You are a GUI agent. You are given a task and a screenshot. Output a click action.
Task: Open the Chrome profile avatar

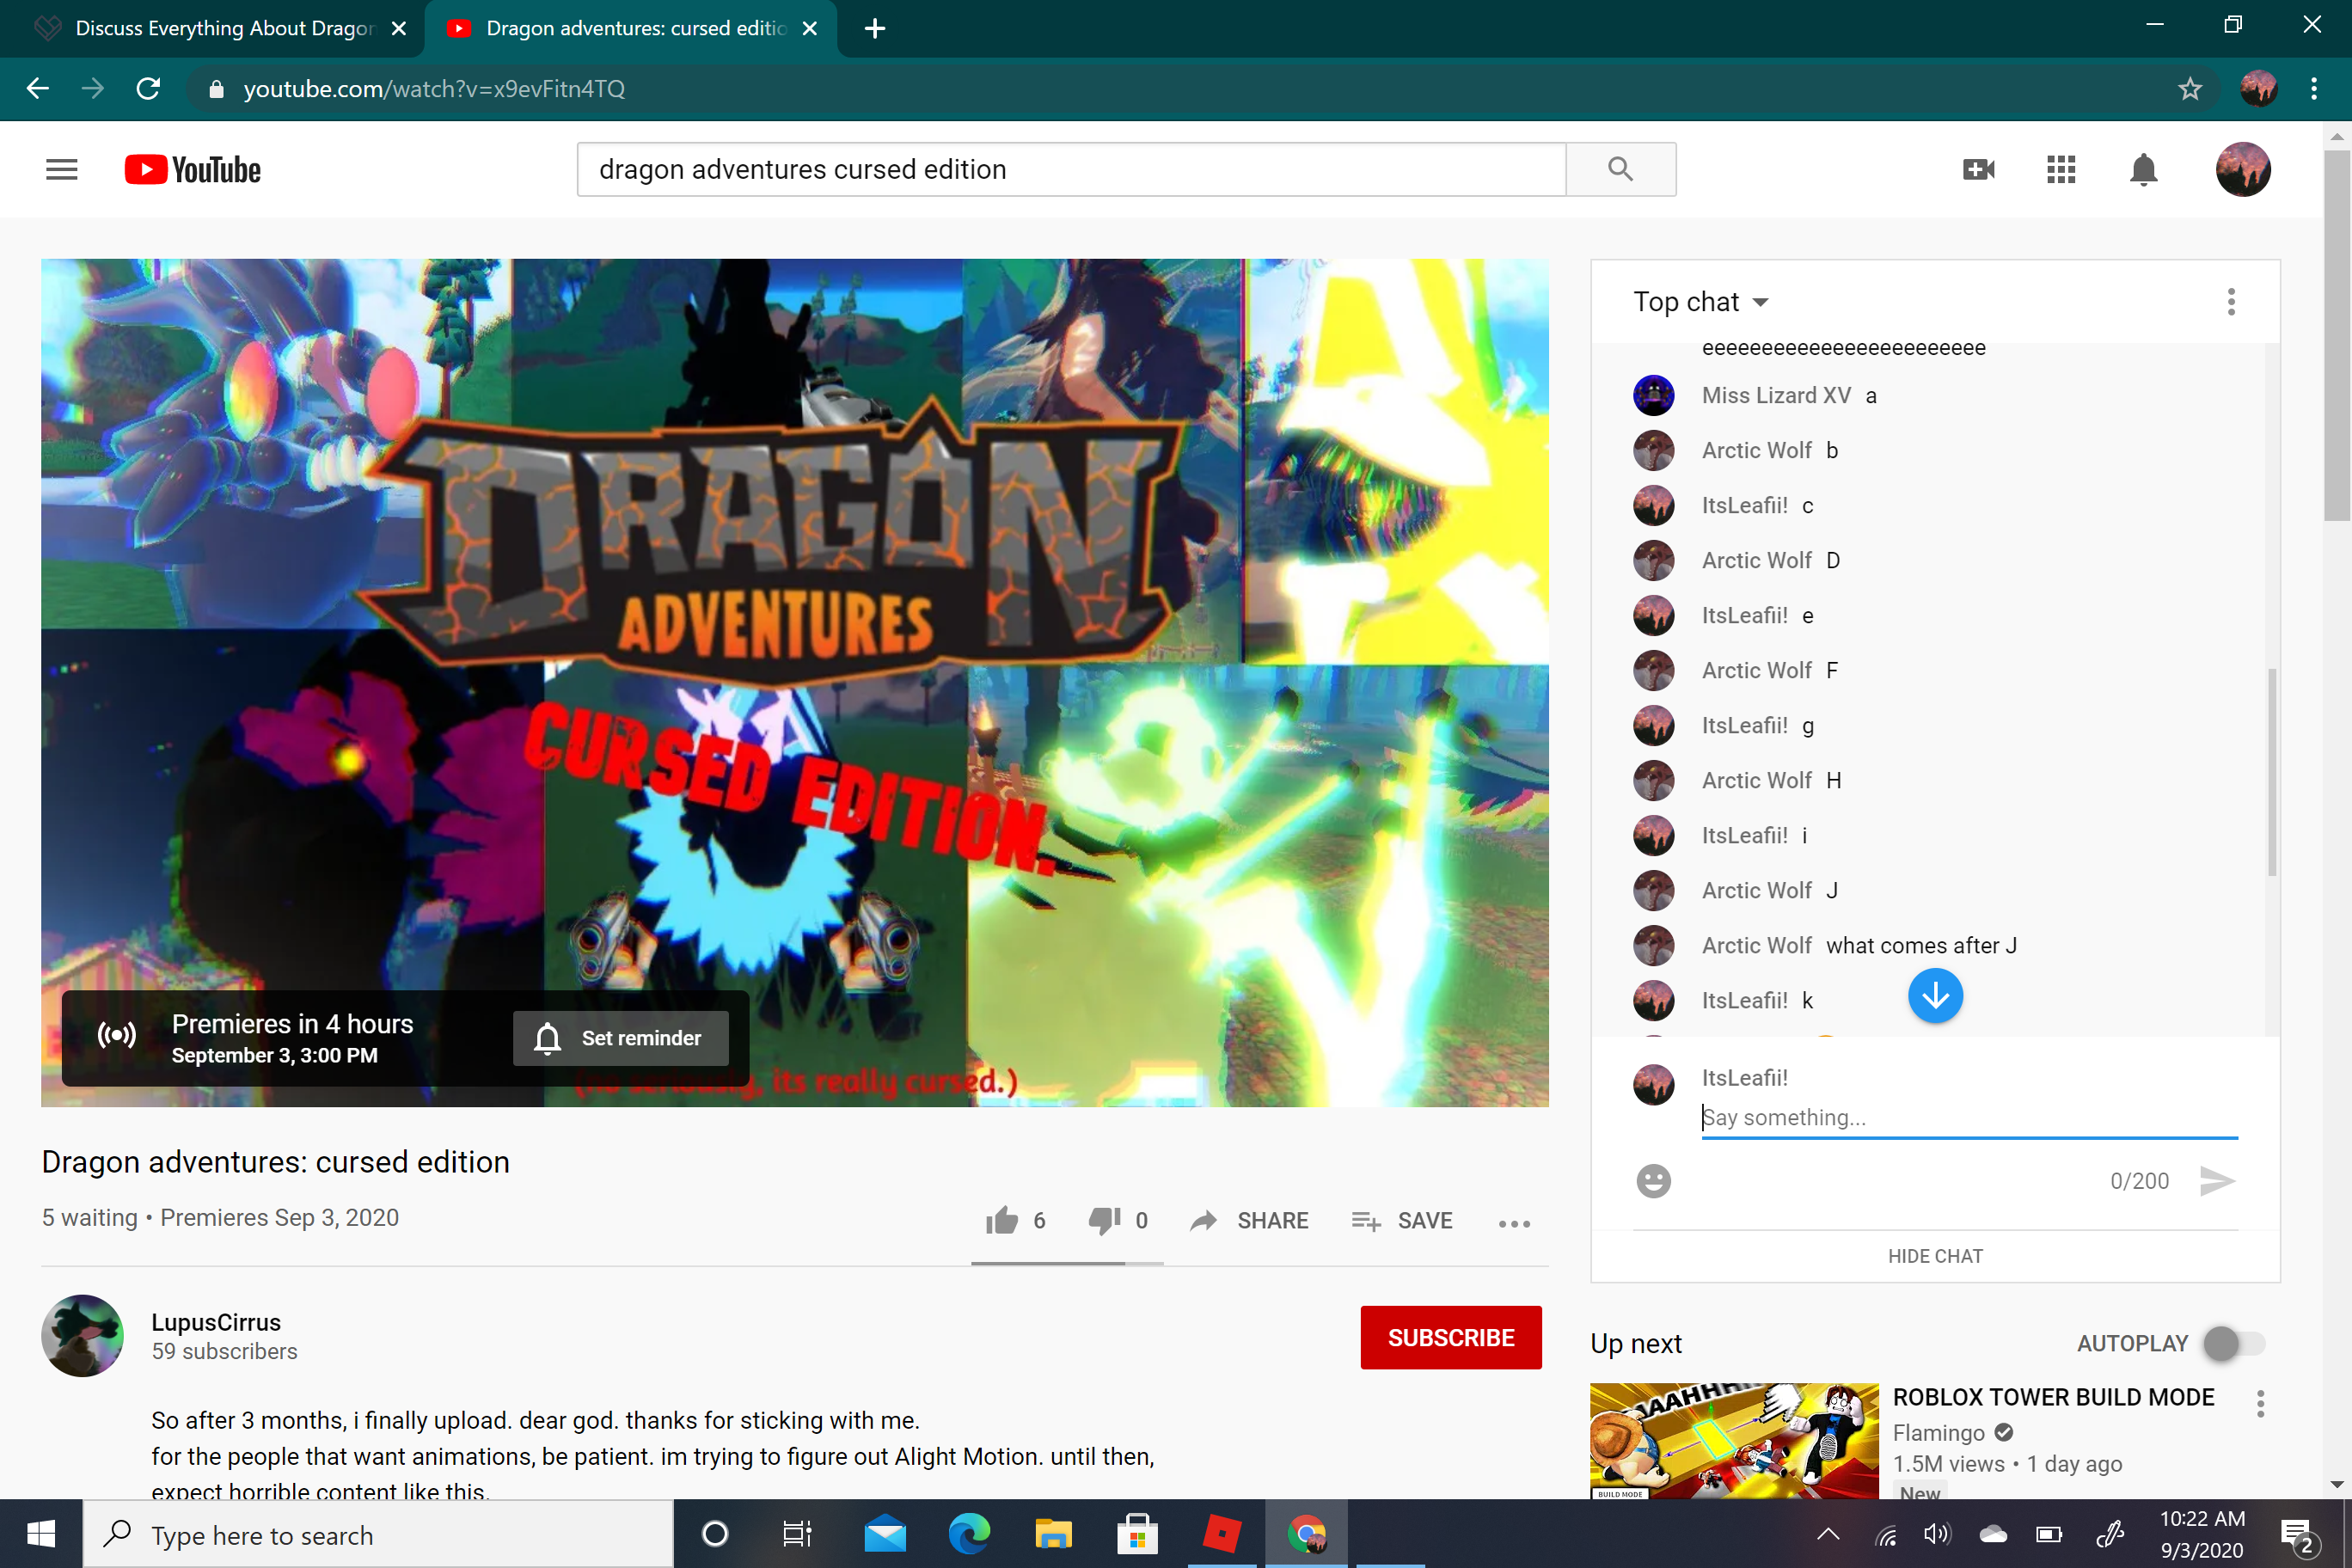pos(2259,89)
